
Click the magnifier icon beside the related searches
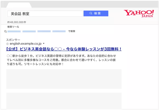[x=6, y=31]
